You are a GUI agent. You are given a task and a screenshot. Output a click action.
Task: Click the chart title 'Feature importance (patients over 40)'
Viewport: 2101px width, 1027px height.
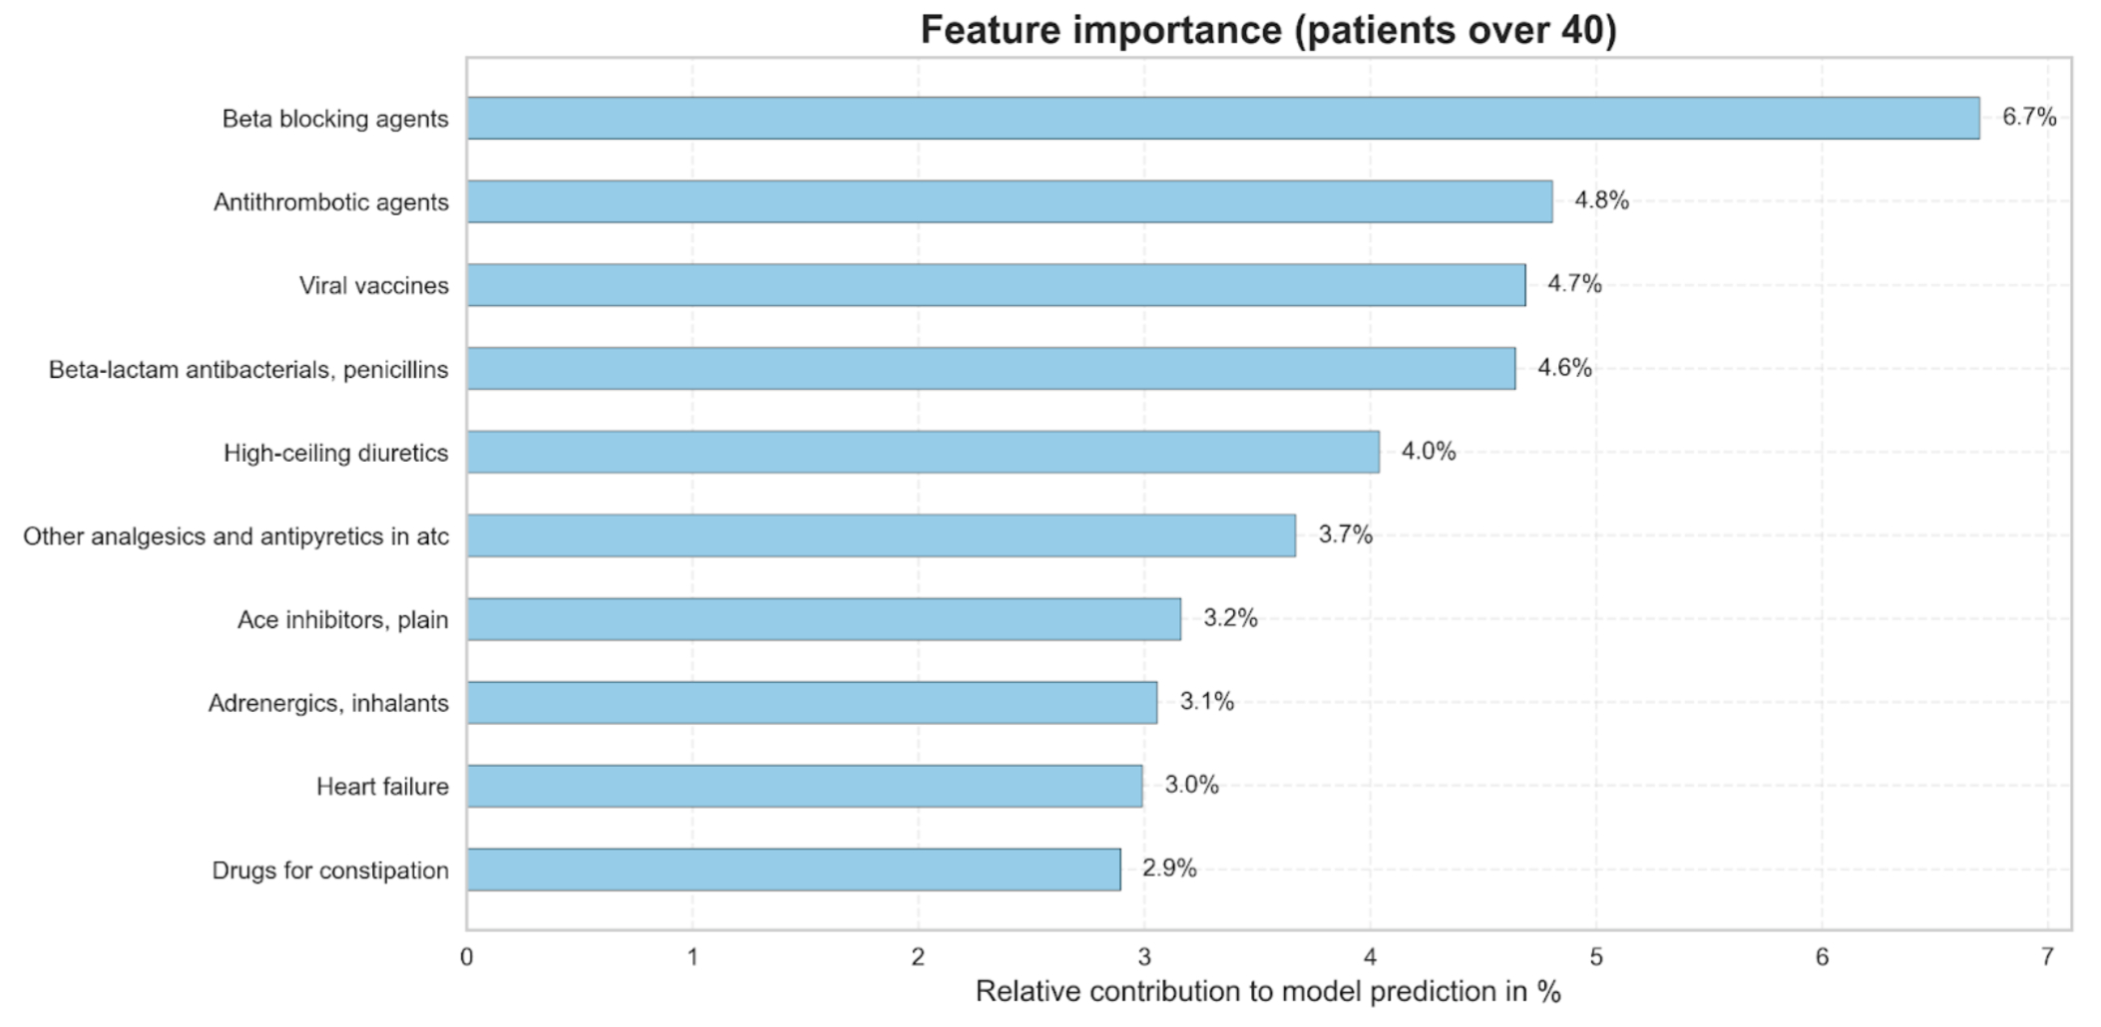[x=1268, y=30]
